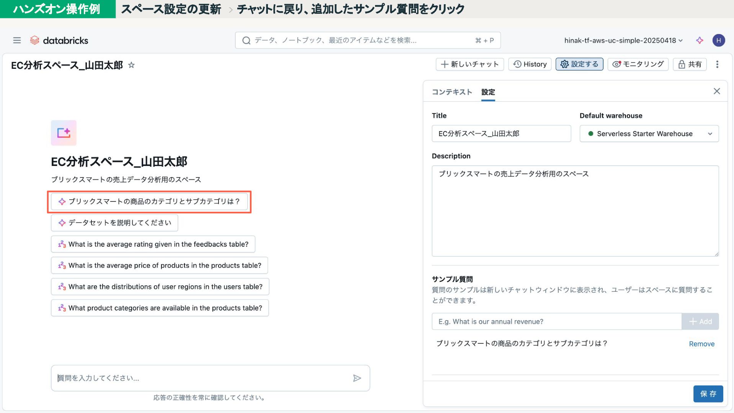Screen dimensions: 734x413
Task: Click the Databricks logo
Action: click(59, 40)
